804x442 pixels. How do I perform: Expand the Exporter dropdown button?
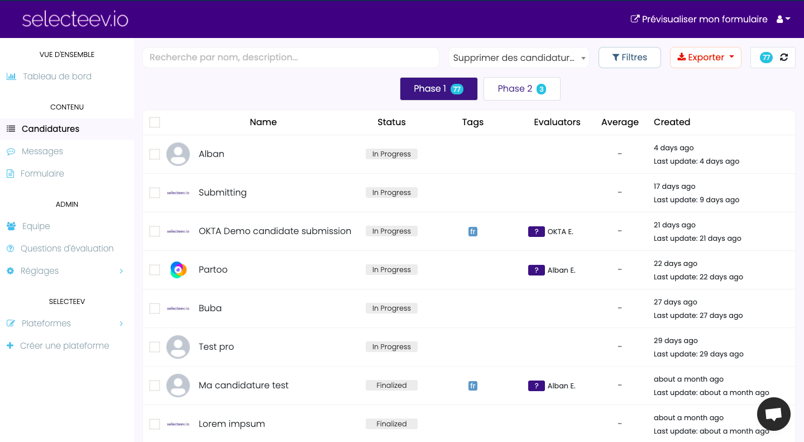(705, 58)
